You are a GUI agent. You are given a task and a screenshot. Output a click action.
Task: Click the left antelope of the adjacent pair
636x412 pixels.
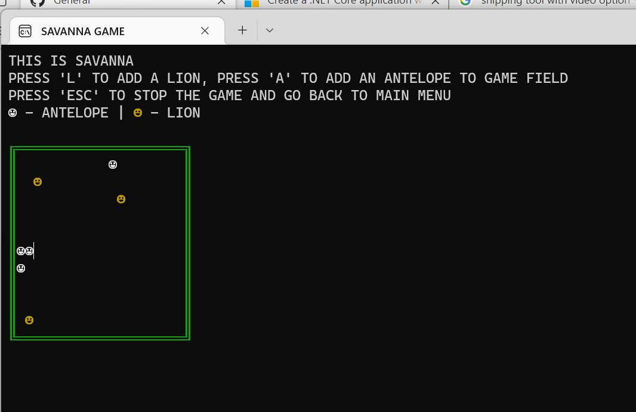21,250
